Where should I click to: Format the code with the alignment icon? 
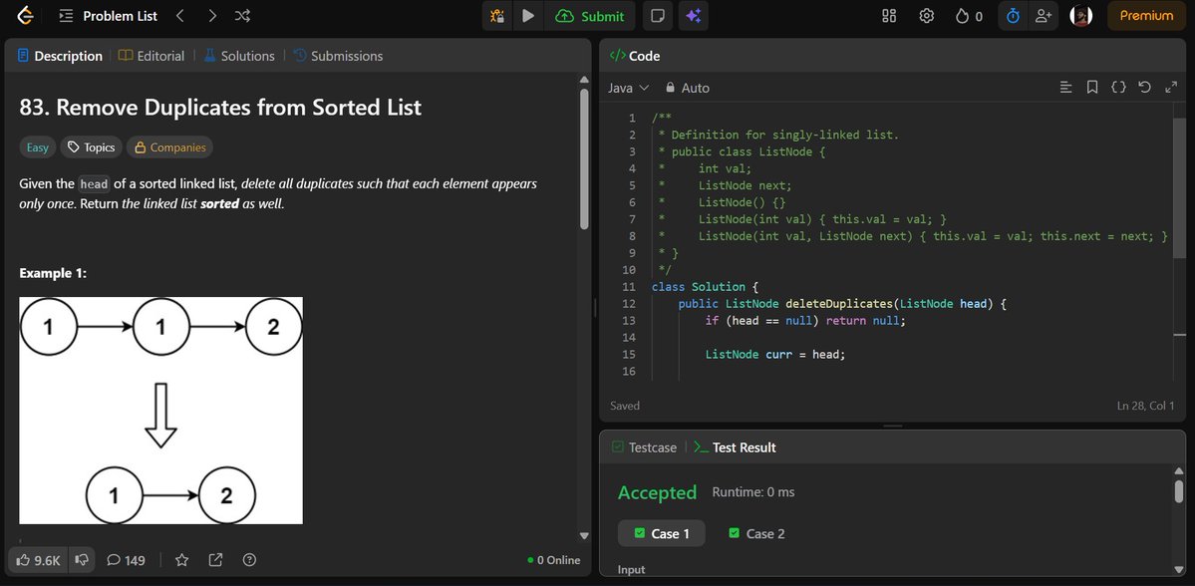(x=1065, y=87)
